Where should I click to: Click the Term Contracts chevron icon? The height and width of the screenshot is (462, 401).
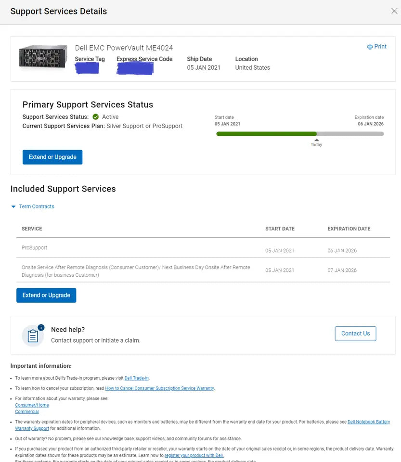13,206
